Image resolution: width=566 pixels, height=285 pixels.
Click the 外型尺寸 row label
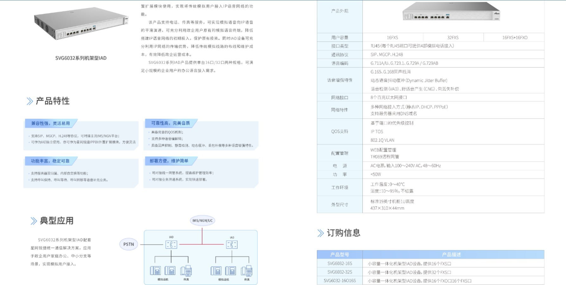pyautogui.click(x=340, y=205)
